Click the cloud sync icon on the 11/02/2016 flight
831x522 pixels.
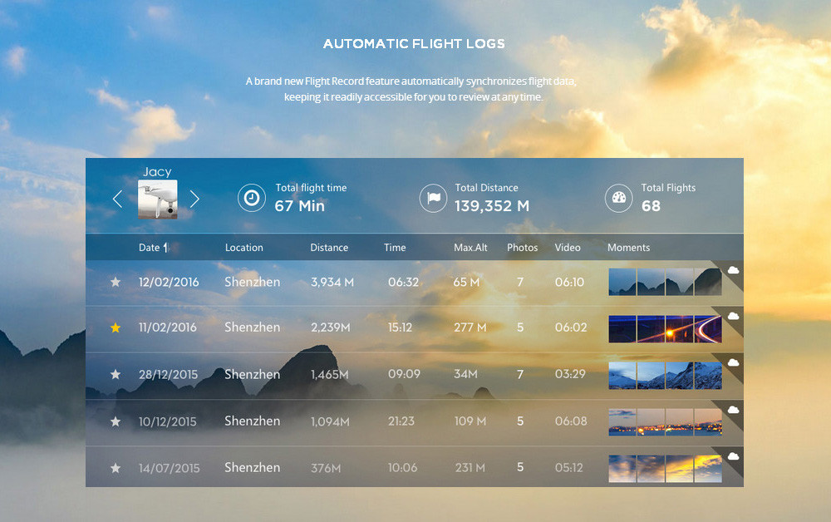[x=734, y=316]
